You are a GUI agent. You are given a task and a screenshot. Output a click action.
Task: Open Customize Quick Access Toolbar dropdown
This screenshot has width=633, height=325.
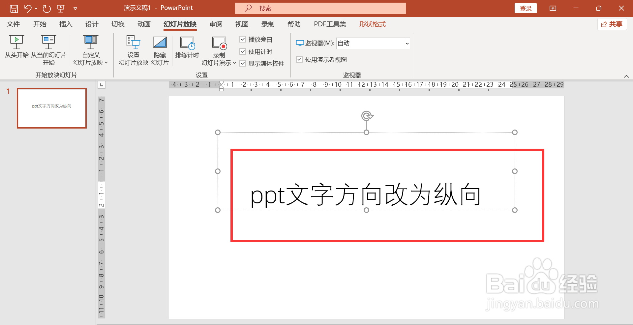pos(75,9)
